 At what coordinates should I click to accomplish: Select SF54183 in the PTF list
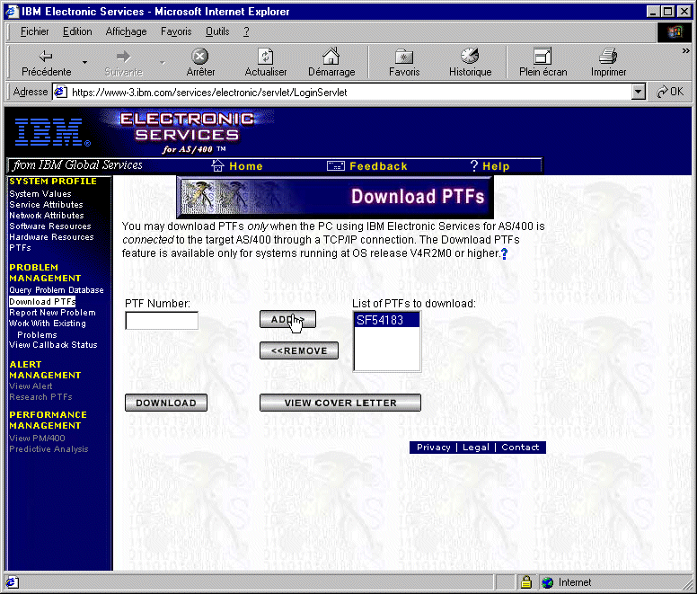tap(387, 320)
